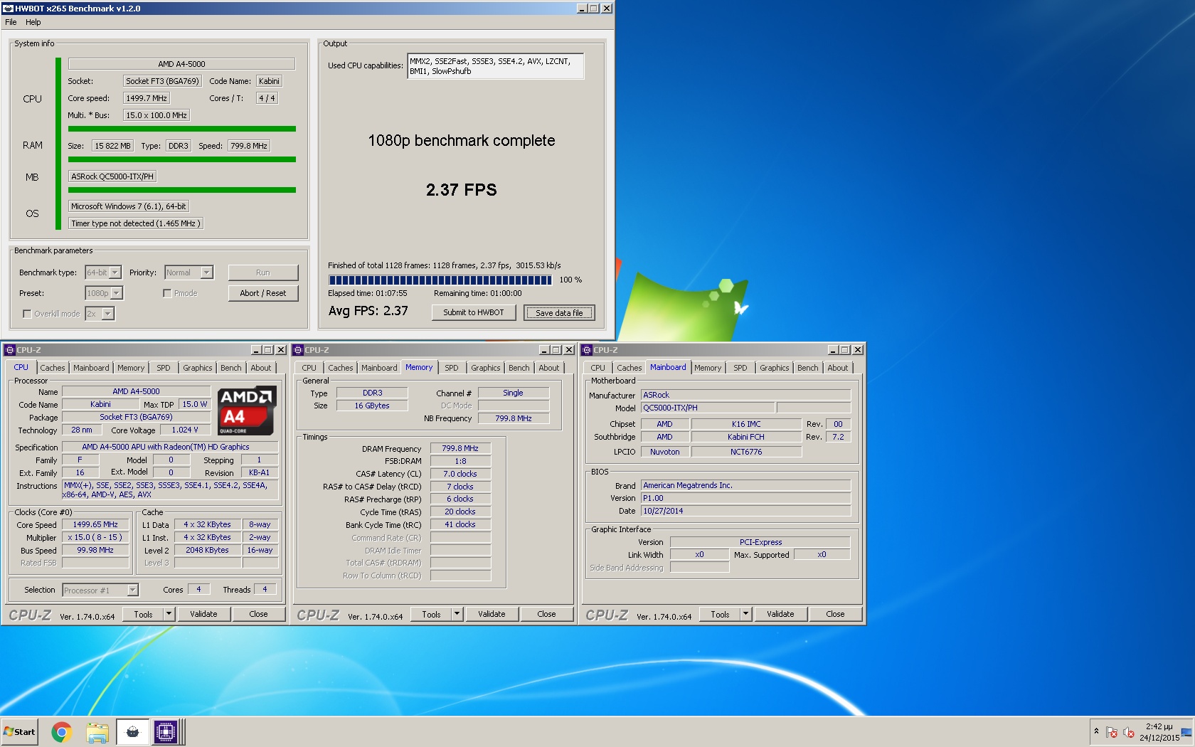Open the File menu in HWBOT x265
This screenshot has width=1195, height=747.
[11, 22]
